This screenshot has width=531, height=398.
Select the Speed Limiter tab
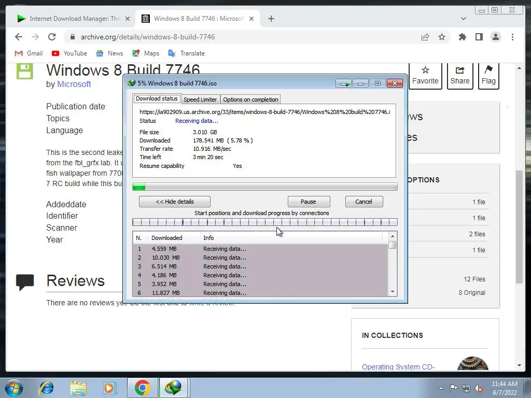click(x=200, y=99)
